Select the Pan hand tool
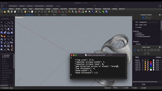 (x=32, y=12)
